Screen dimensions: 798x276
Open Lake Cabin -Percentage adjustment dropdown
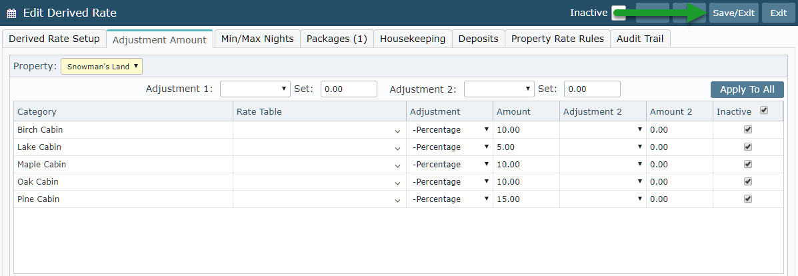[450, 147]
